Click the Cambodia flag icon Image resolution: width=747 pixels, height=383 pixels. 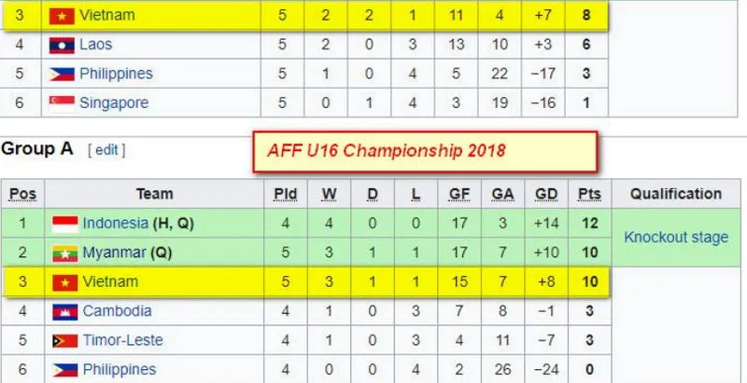point(64,311)
